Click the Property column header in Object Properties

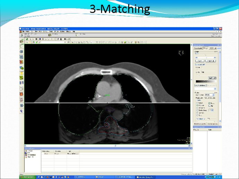(200, 130)
